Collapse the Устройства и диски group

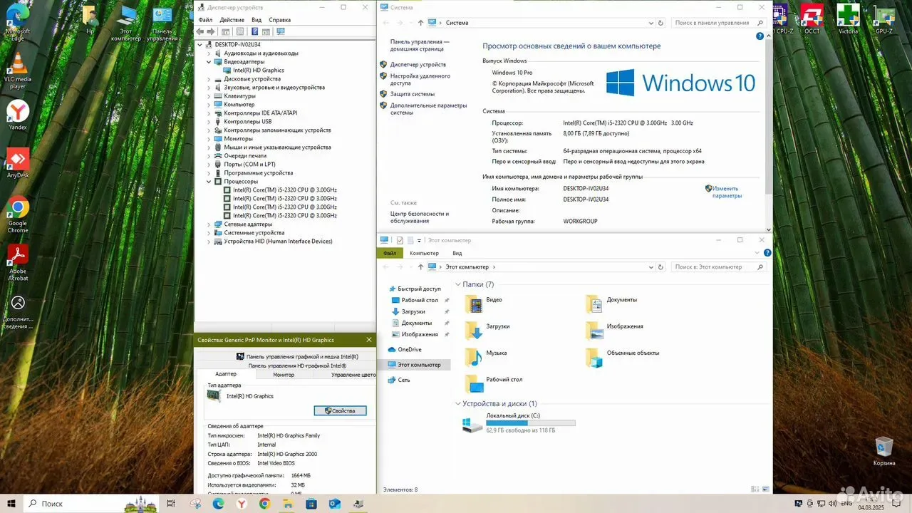[457, 404]
